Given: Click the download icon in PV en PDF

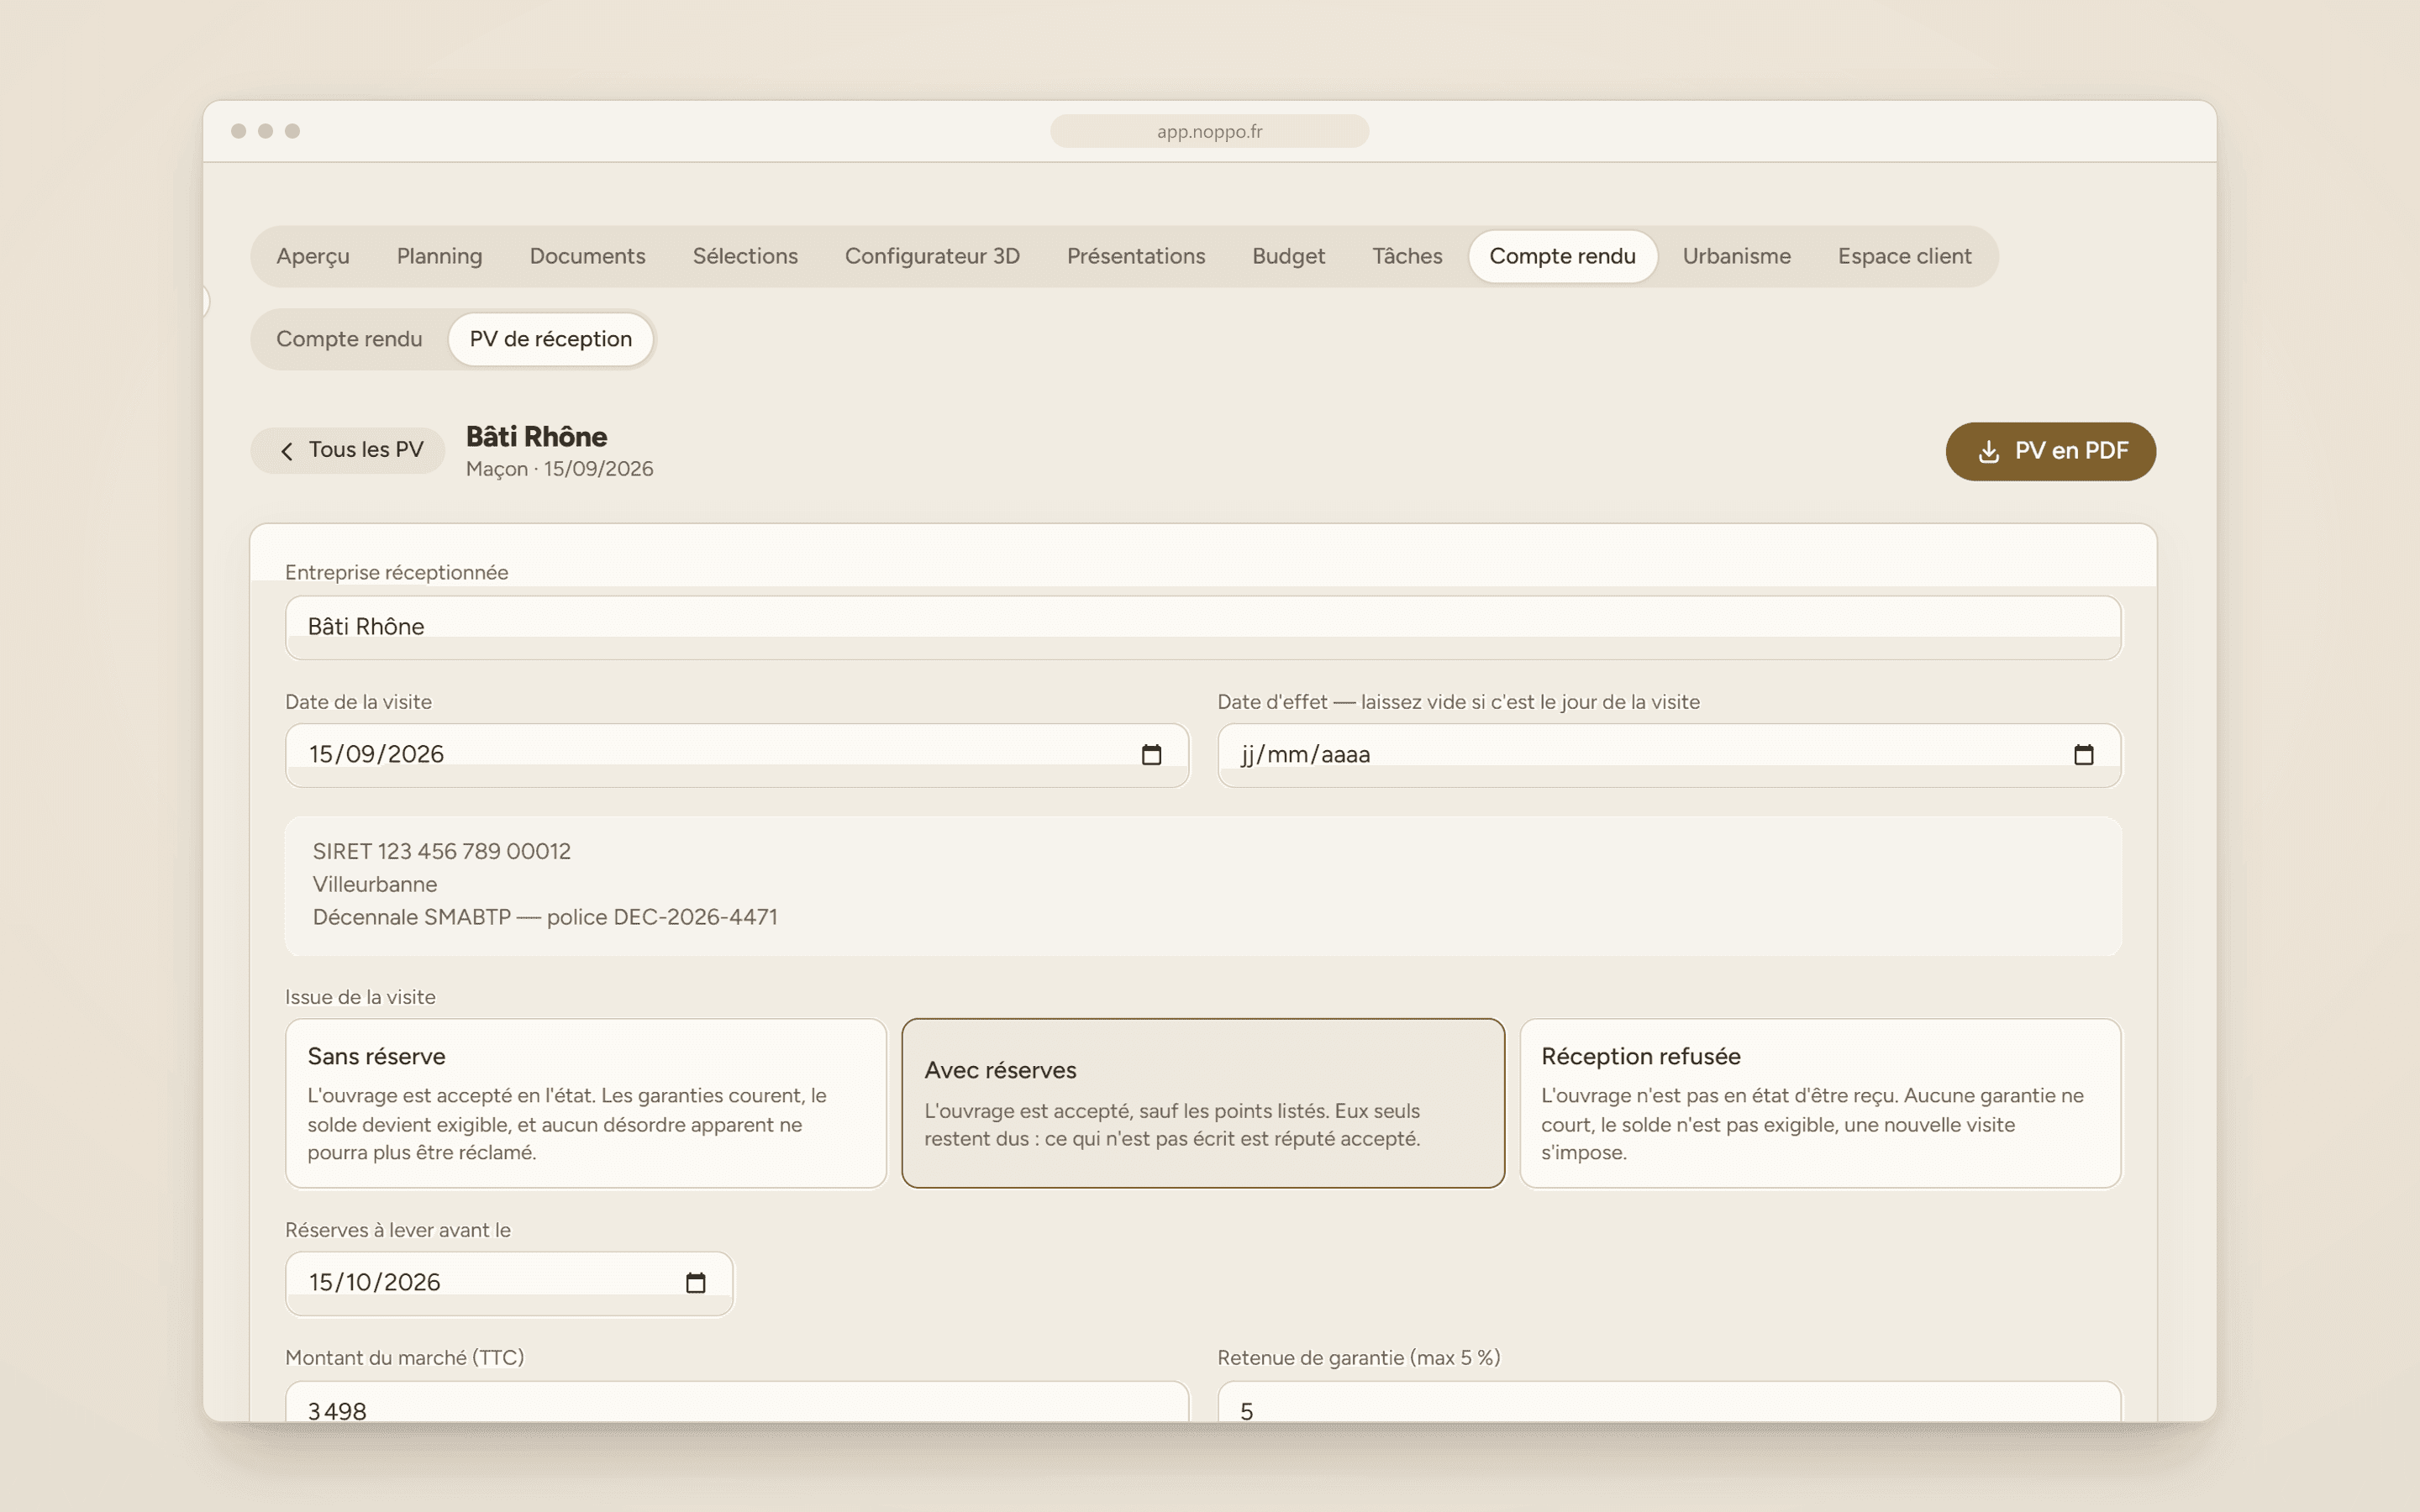Looking at the screenshot, I should coord(1989,452).
